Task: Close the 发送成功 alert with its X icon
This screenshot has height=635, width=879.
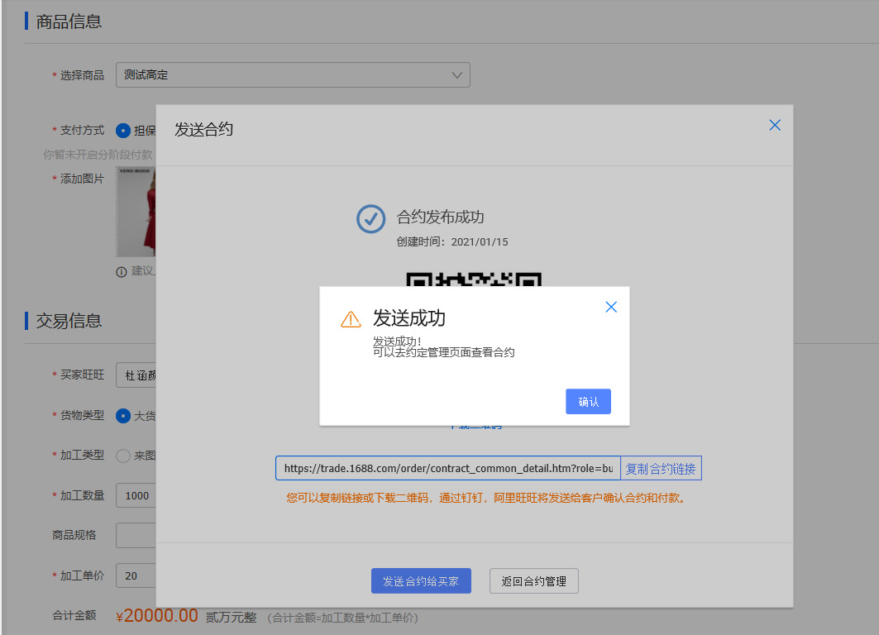Action: pyautogui.click(x=611, y=306)
